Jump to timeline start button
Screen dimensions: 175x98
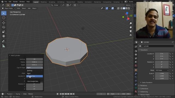click(x=61, y=94)
